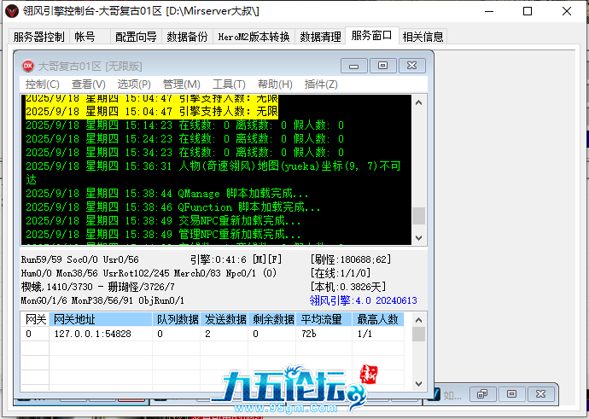Viewport: 589px width, 419px height.
Task: Open the 配置向导 tab
Action: tap(136, 37)
